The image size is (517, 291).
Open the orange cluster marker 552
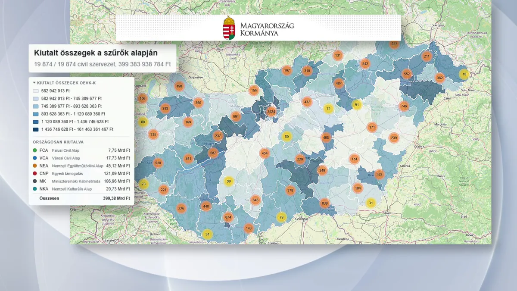(x=407, y=74)
